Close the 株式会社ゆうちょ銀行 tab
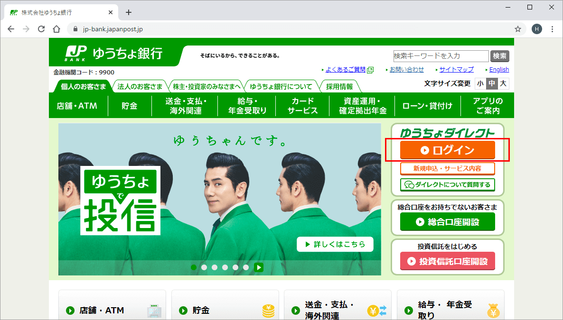 coord(111,12)
